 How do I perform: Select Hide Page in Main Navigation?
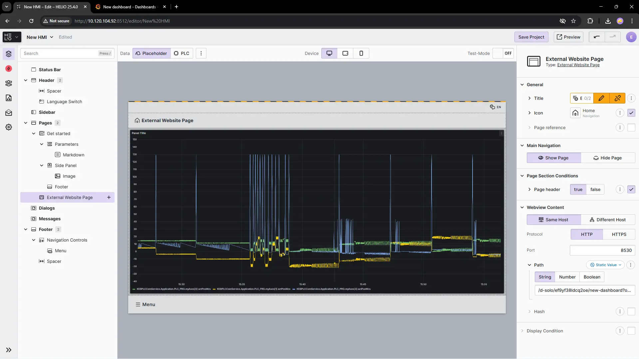click(608, 158)
